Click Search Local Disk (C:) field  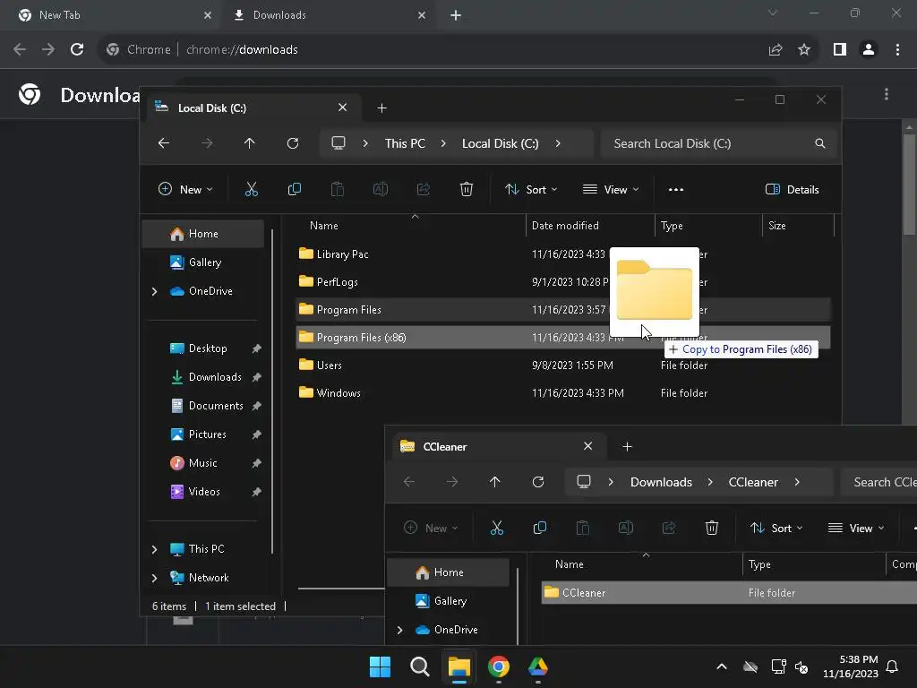tap(719, 143)
